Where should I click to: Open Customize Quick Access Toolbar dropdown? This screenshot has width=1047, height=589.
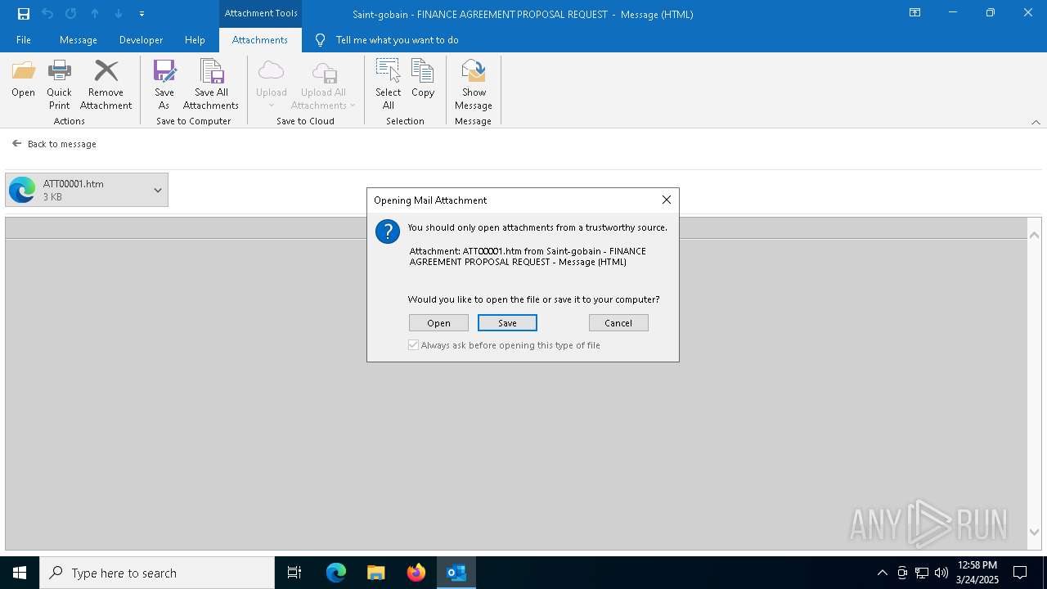pos(142,14)
